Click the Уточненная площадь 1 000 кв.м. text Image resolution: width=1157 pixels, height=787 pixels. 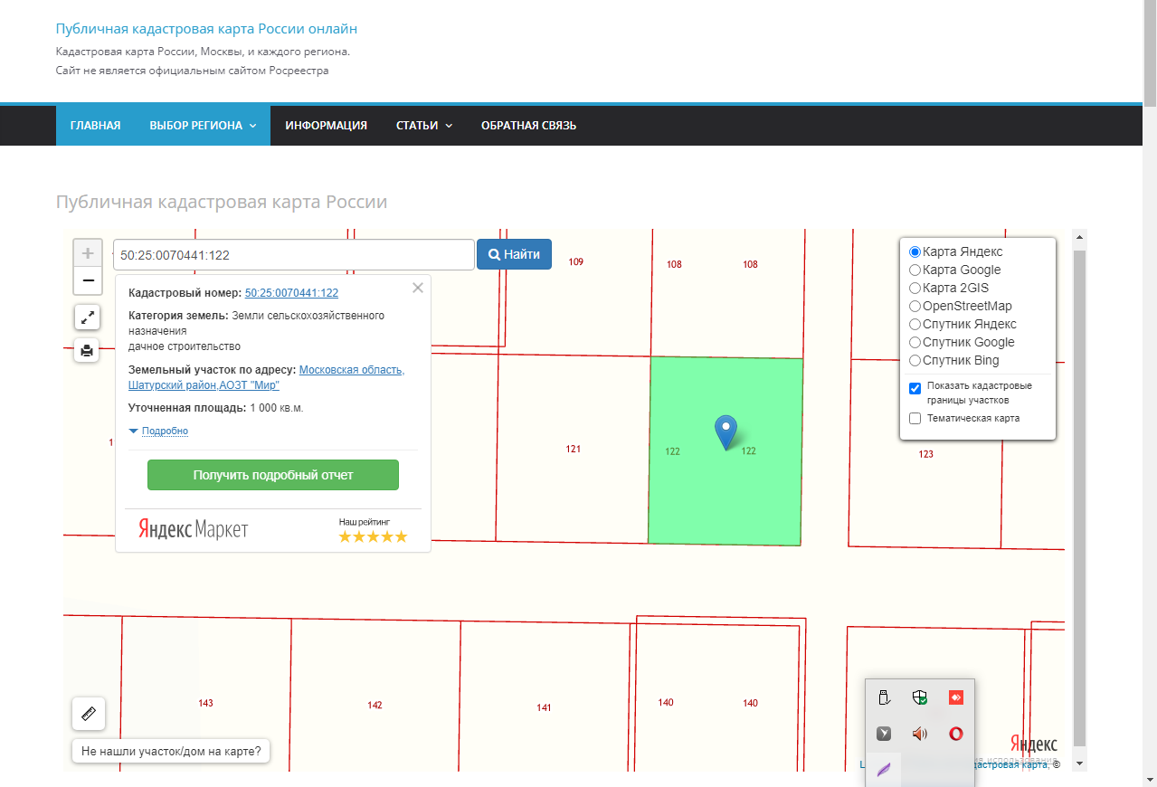(216, 408)
